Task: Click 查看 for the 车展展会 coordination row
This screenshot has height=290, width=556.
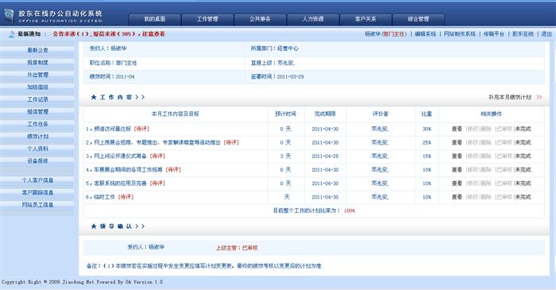Action: (x=457, y=170)
